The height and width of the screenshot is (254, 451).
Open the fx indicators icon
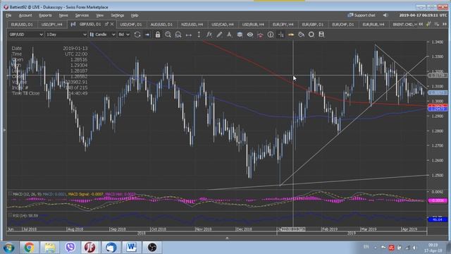point(209,35)
